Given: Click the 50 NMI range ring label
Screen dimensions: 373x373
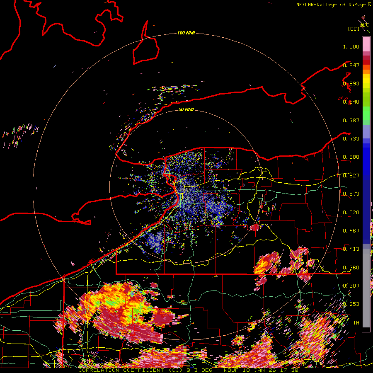Looking at the screenshot, I should (x=186, y=110).
